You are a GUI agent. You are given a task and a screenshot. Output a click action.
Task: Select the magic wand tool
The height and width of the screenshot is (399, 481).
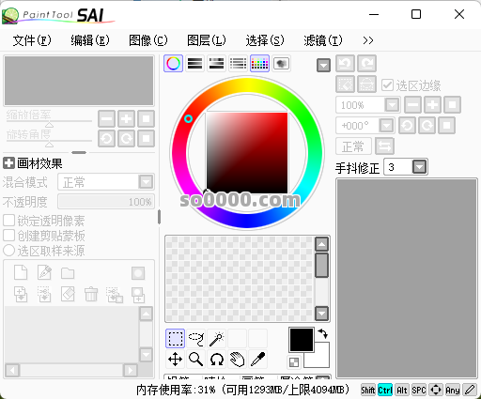[x=216, y=338]
